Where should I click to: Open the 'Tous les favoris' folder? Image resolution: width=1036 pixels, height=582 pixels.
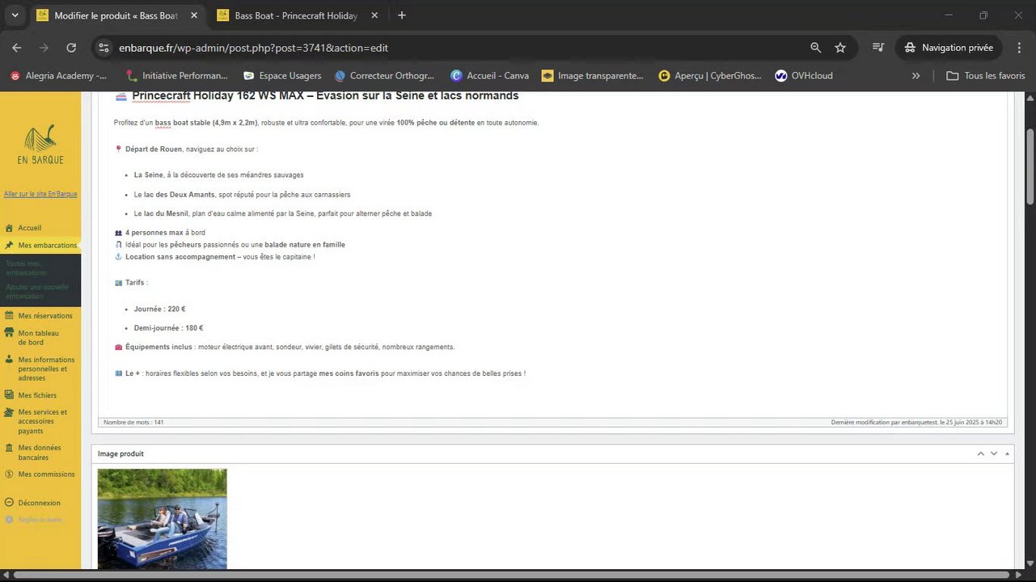(x=986, y=76)
